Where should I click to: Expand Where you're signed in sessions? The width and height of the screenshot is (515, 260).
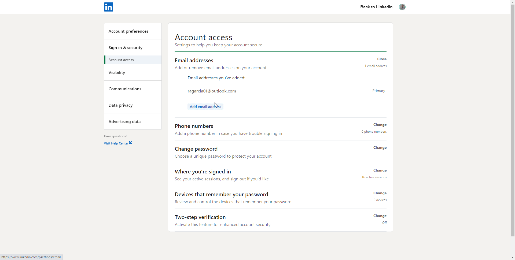coord(380,170)
